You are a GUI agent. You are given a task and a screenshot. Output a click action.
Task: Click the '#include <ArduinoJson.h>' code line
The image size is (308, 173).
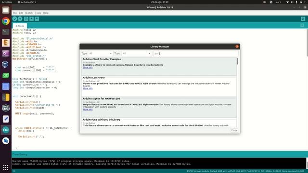coord(30,50)
